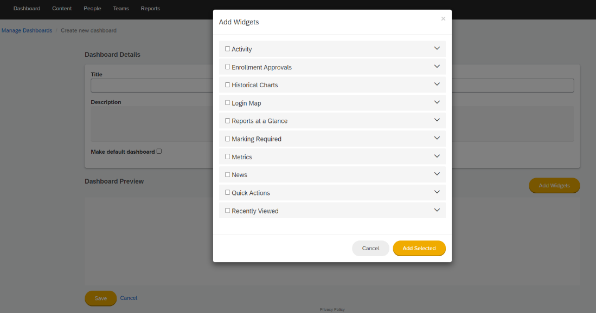
Task: Expand the Metrics widget chevron
Action: [x=437, y=156]
